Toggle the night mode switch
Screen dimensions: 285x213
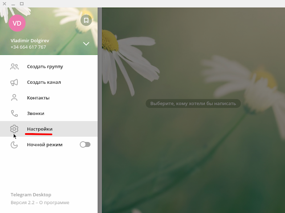click(85, 145)
